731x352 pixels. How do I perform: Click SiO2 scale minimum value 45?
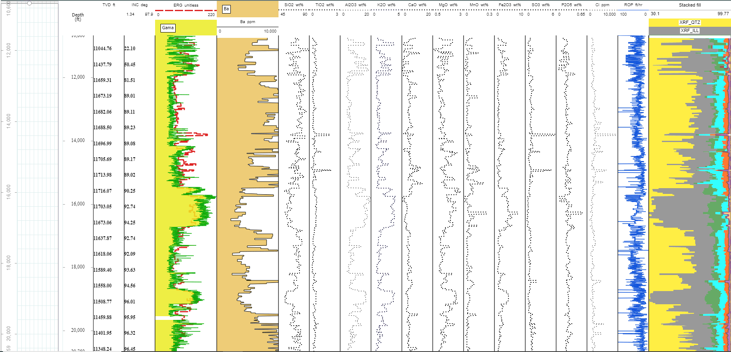[283, 14]
